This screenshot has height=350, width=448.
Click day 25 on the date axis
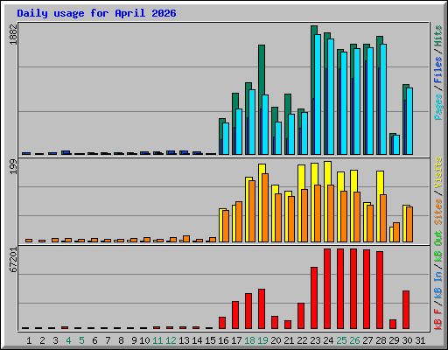[341, 340]
